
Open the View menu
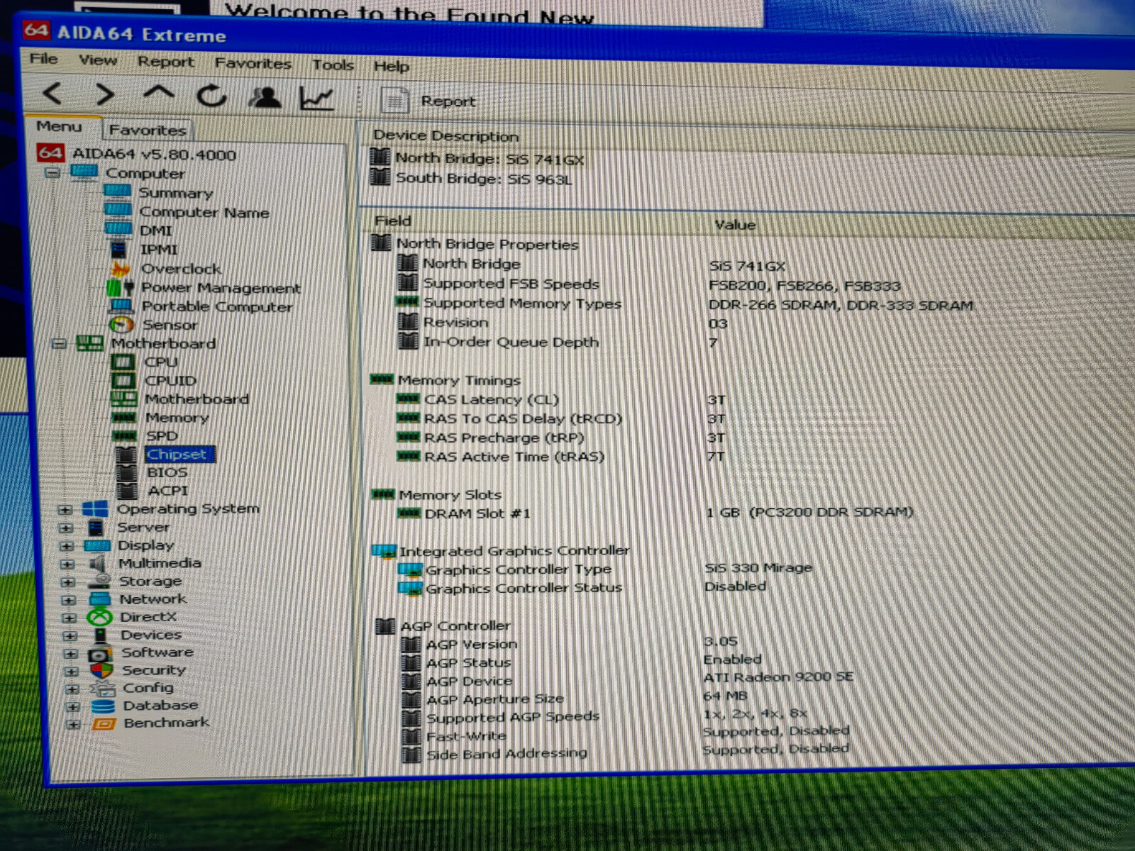point(98,60)
